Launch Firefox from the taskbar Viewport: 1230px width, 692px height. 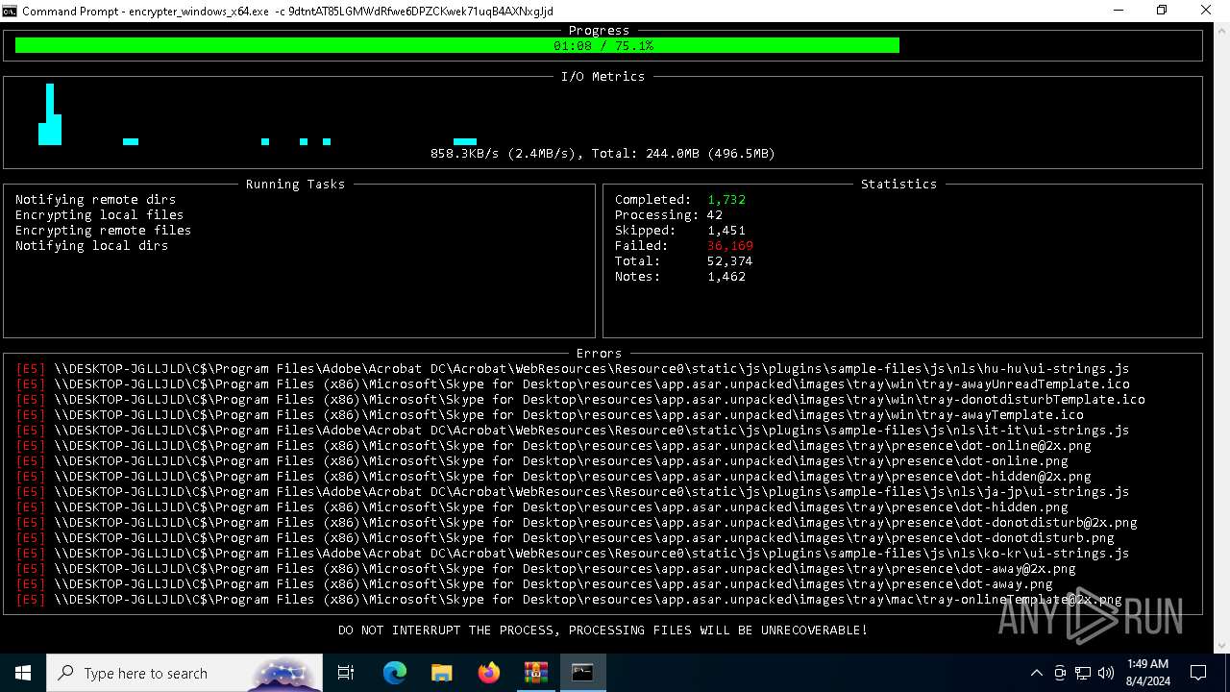coord(489,673)
